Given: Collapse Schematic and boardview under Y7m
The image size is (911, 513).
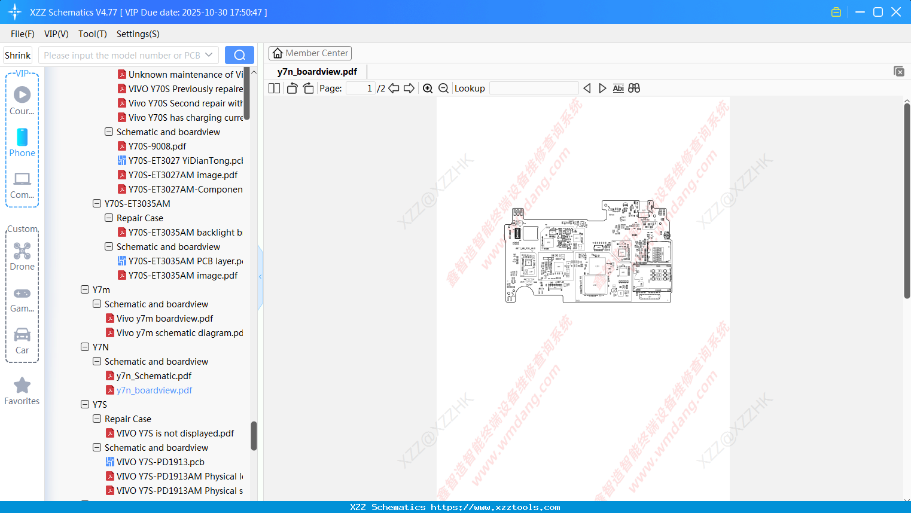Looking at the screenshot, I should click(x=97, y=304).
